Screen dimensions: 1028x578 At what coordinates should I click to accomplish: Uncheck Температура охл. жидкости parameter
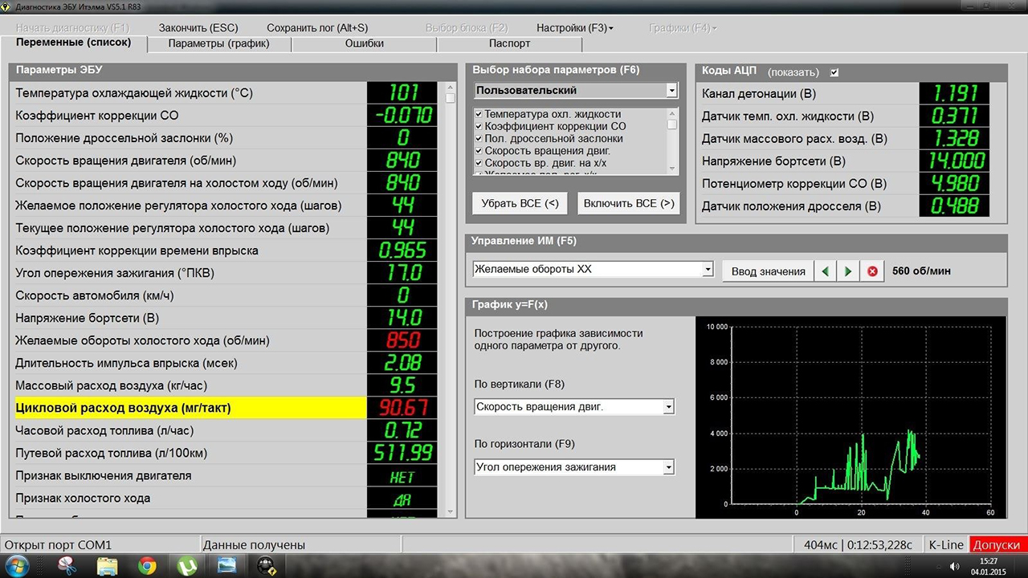click(479, 115)
